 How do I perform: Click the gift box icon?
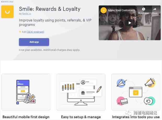(83, 93)
